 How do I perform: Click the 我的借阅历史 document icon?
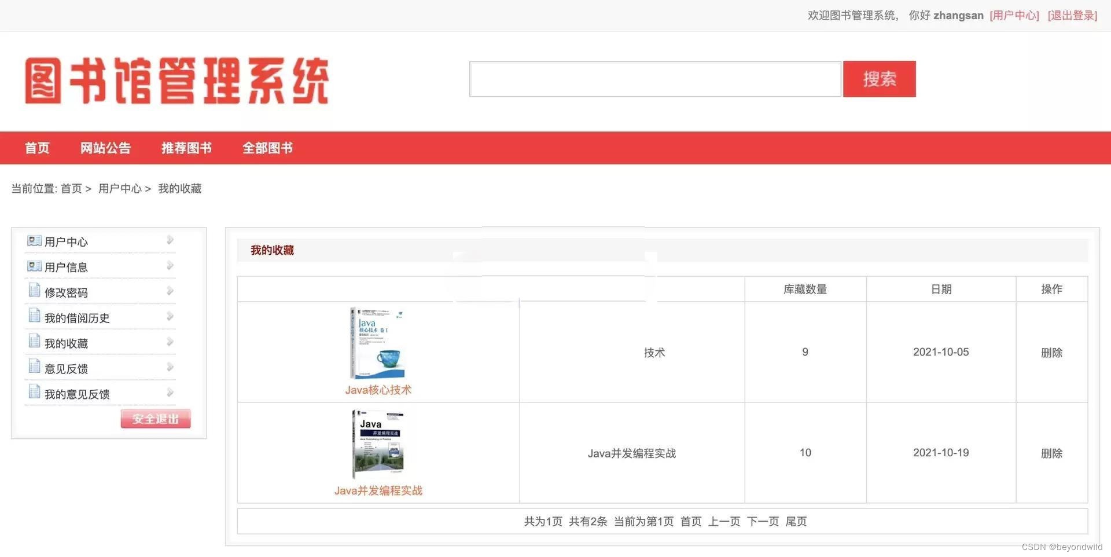[34, 316]
